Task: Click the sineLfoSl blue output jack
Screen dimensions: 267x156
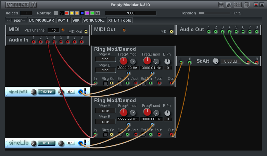Action: (80, 92)
